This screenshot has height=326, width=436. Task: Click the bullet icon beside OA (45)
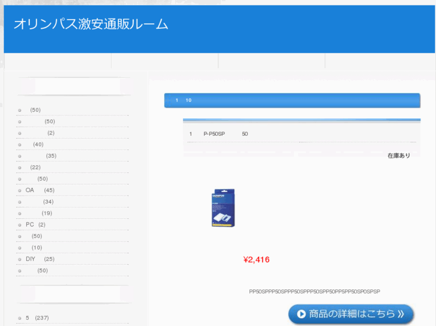19,191
